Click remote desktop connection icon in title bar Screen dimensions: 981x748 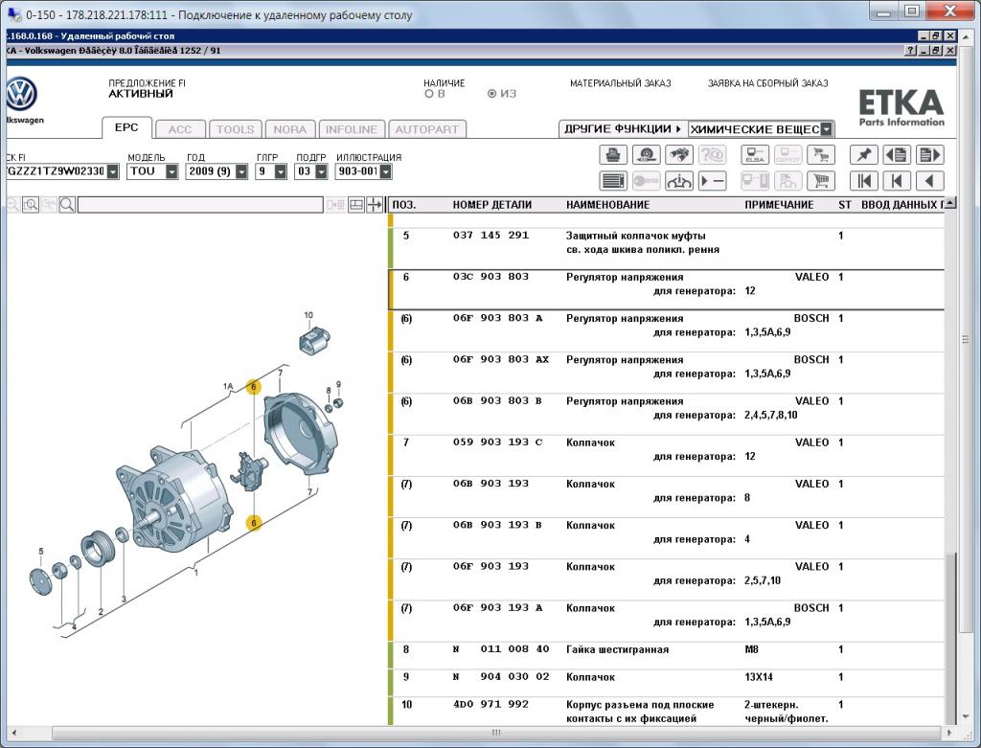(13, 13)
